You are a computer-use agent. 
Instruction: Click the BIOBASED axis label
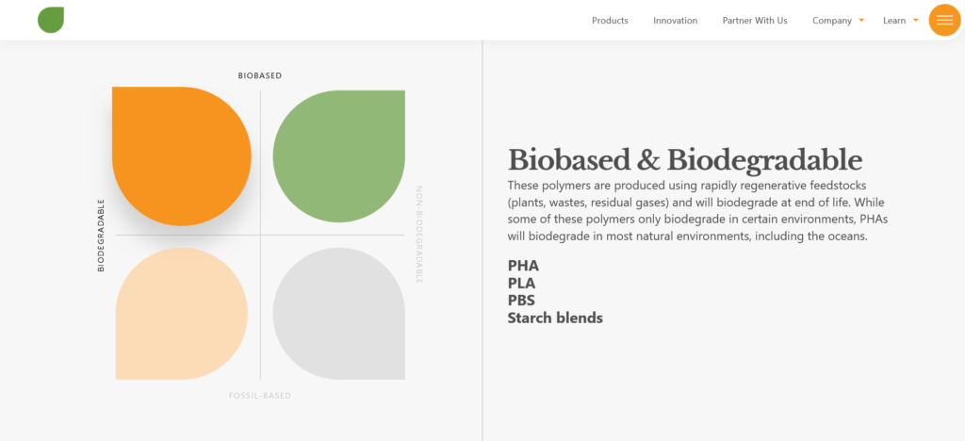(x=260, y=75)
